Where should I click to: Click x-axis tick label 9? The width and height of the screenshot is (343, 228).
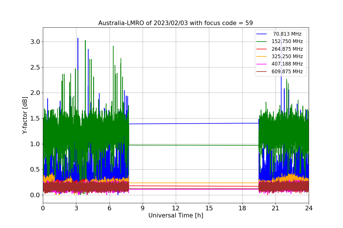[x=143, y=208]
